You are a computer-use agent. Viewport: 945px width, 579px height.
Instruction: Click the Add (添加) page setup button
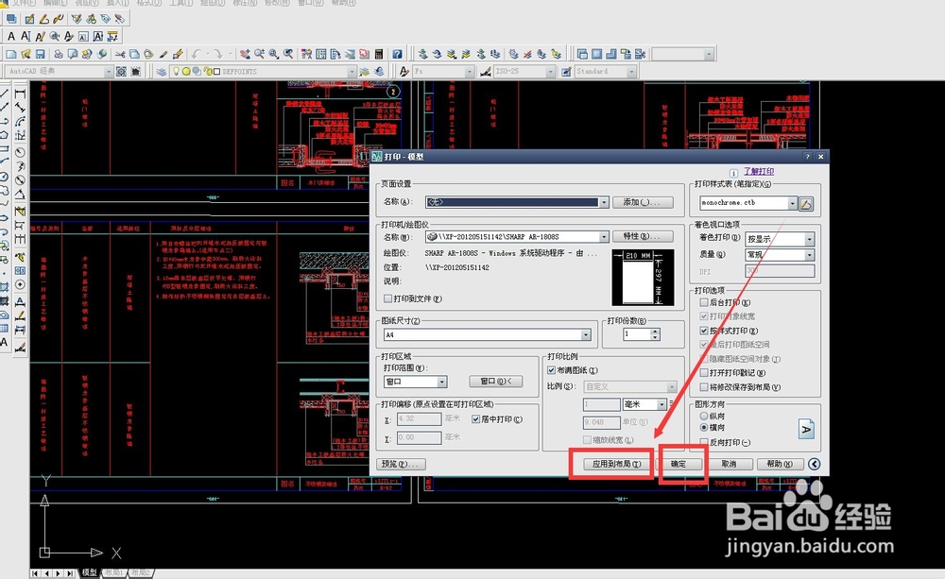643,202
